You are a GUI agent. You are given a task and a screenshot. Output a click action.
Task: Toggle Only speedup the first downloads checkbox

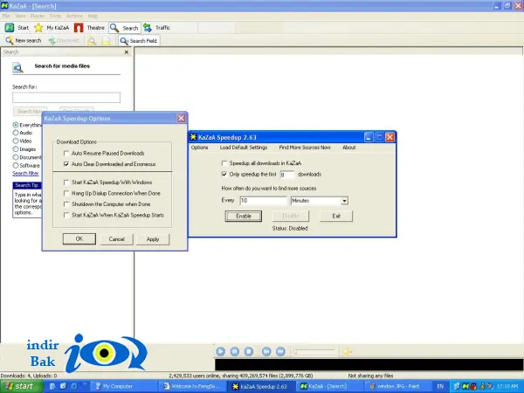coord(224,175)
